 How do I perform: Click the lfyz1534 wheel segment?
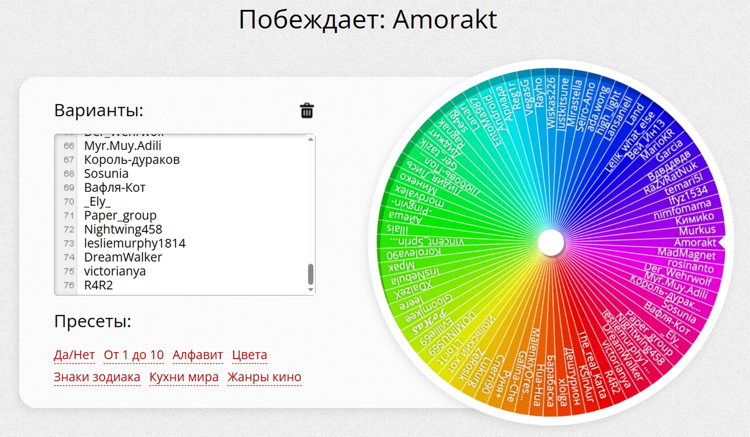click(x=688, y=195)
